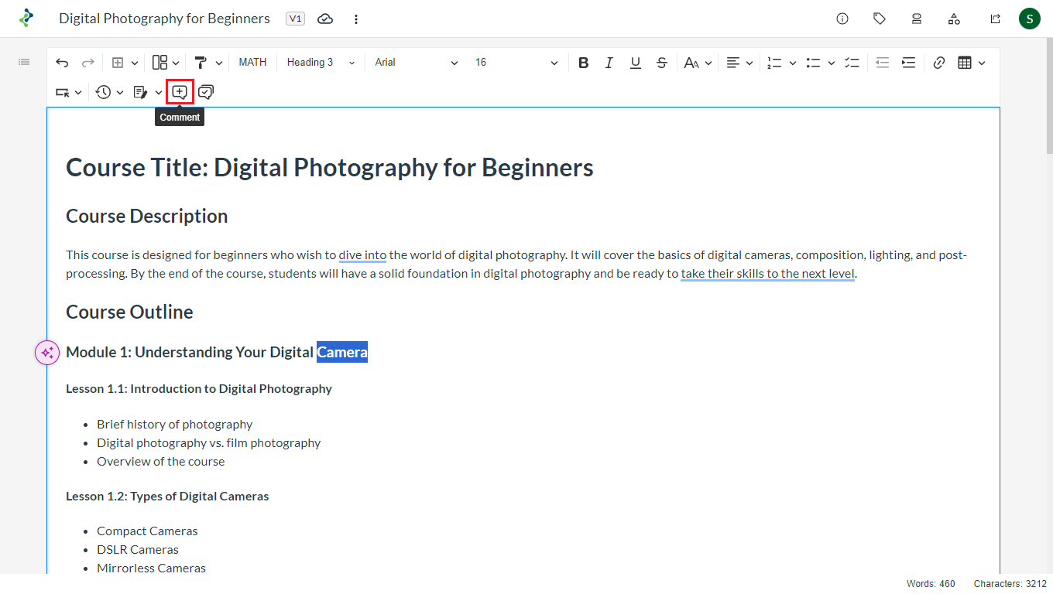Toggle strikethrough formatting
This screenshot has width=1053, height=594.
[x=661, y=63]
